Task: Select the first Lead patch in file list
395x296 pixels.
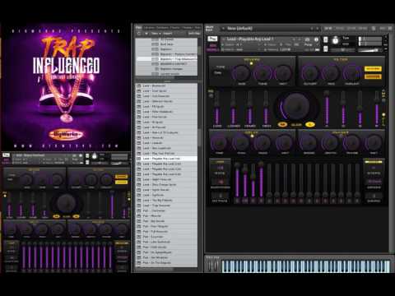Action: click(166, 86)
